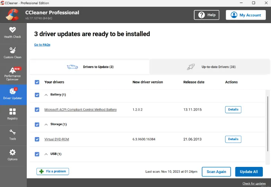Screen dimensions: 271x187
Task: Open Details for Virtual DVD-ROM driver
Action: click(233, 139)
